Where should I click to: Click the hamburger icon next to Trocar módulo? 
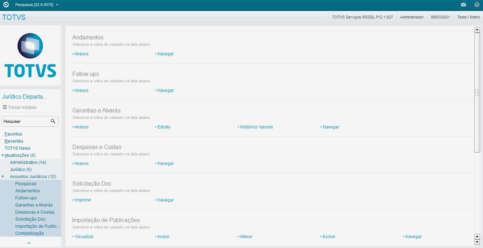point(5,107)
